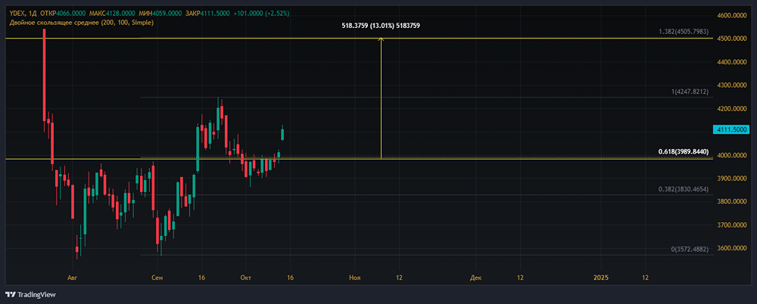757x304 pixels.
Task: Click the 3900.0000 price axis label
Action: [732, 178]
